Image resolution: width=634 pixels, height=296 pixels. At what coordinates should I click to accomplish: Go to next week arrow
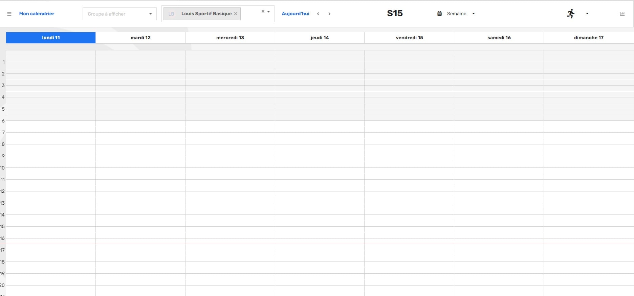click(x=329, y=14)
